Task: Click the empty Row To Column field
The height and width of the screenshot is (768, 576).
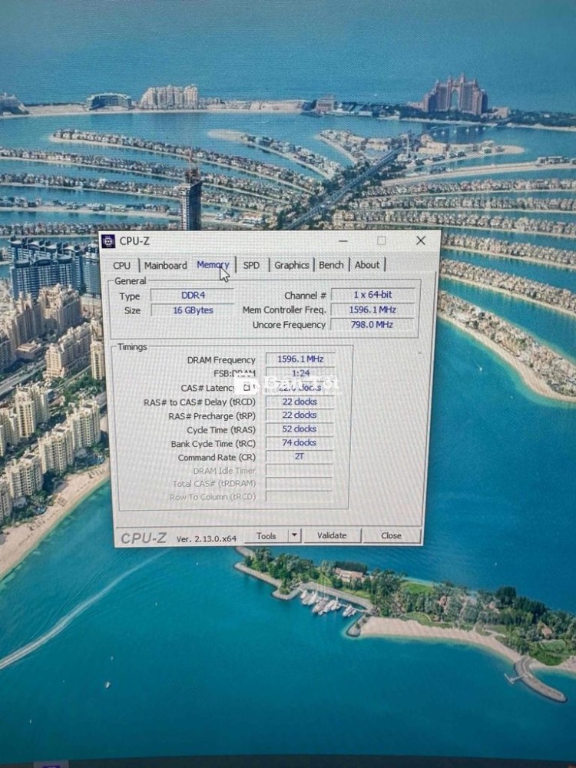Action: (300, 496)
